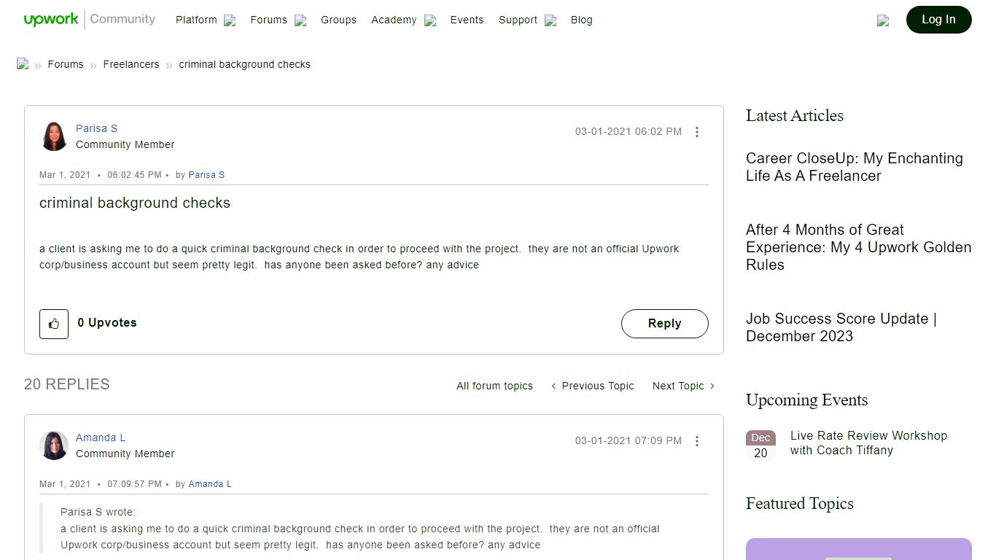Click Parisa S in the post byline
996x560 pixels.
tap(206, 175)
